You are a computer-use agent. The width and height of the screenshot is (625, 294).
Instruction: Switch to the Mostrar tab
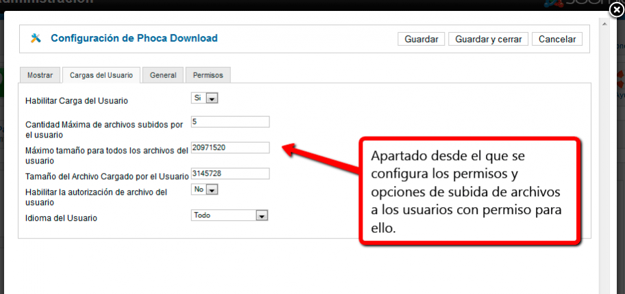(40, 75)
